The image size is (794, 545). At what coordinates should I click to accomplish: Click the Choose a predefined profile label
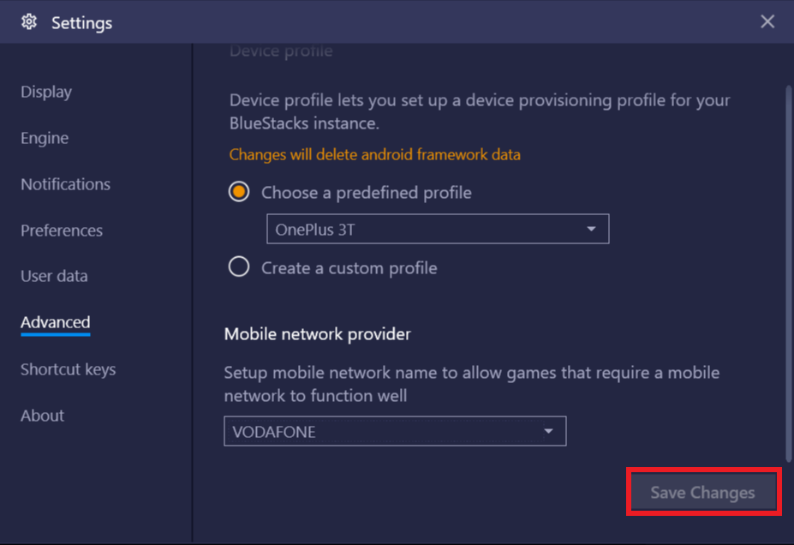(x=366, y=193)
